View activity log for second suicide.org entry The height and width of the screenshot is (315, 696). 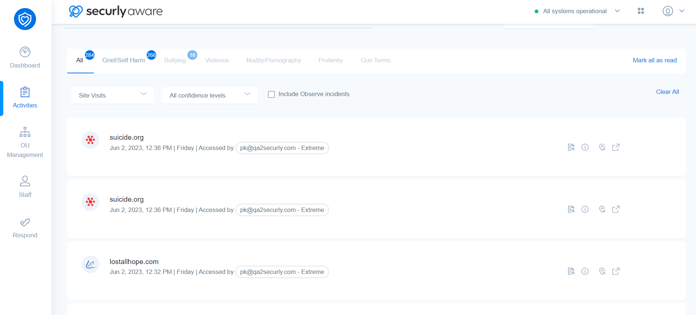571,209
